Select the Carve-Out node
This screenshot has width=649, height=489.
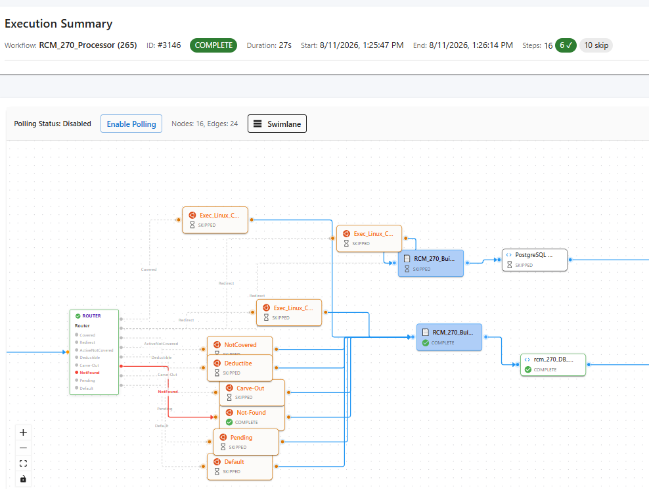[x=252, y=392]
